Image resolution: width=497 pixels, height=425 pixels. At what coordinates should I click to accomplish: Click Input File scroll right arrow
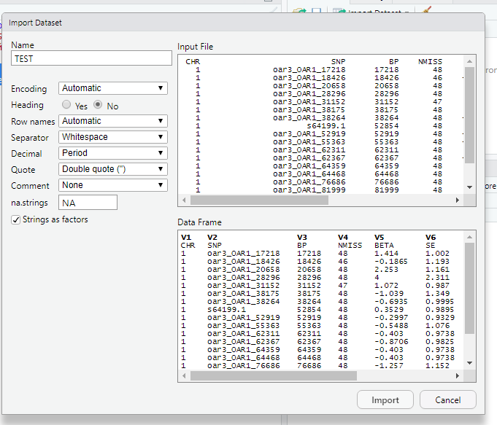tap(457, 200)
